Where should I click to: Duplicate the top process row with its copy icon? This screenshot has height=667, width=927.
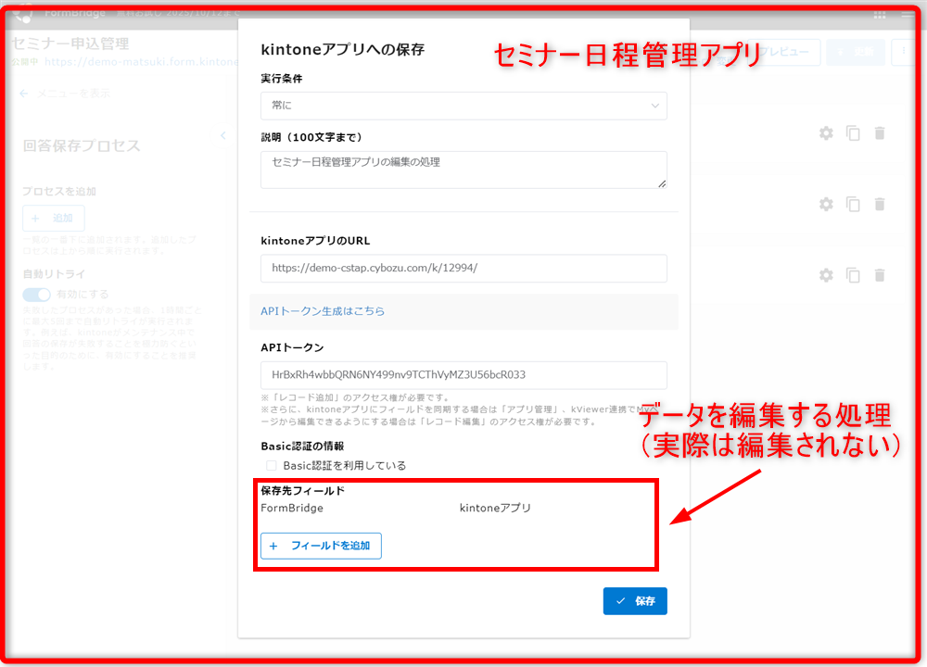[x=853, y=133]
